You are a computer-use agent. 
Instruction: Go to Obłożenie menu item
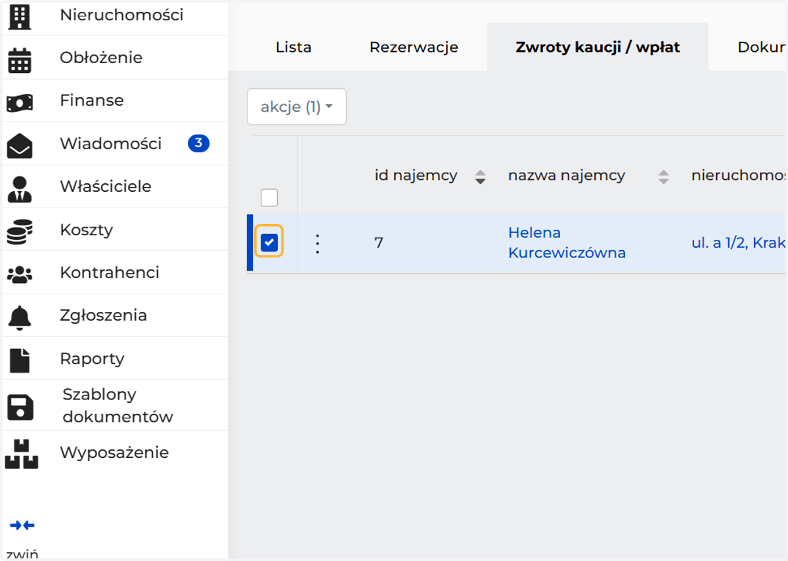[x=101, y=58]
